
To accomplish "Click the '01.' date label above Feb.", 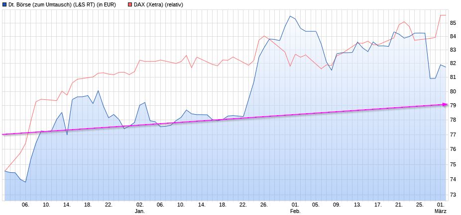I will click(295, 205).
